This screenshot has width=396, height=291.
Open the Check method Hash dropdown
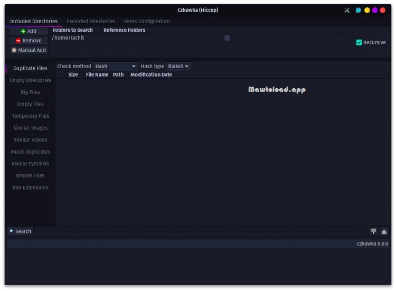click(116, 66)
